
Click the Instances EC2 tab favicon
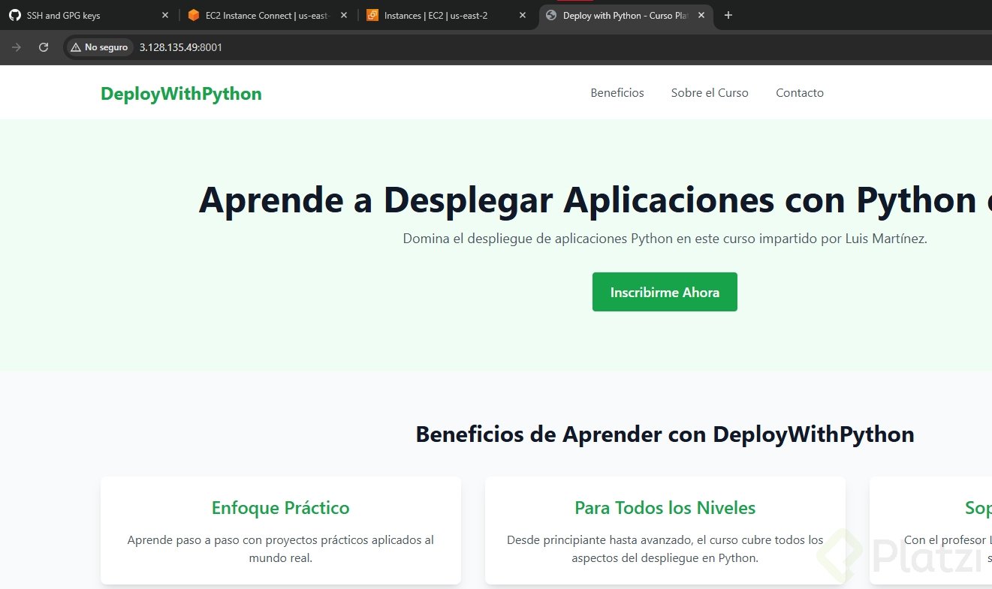[372, 15]
